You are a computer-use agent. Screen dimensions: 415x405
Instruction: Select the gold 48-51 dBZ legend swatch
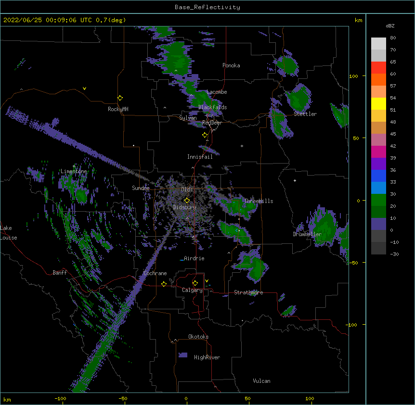coord(378,116)
